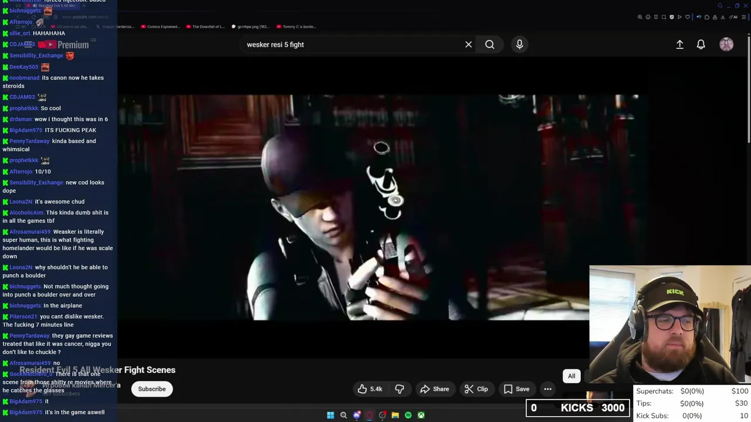Dislike the video with thumbs down
This screenshot has height=422, width=751.
(x=400, y=389)
